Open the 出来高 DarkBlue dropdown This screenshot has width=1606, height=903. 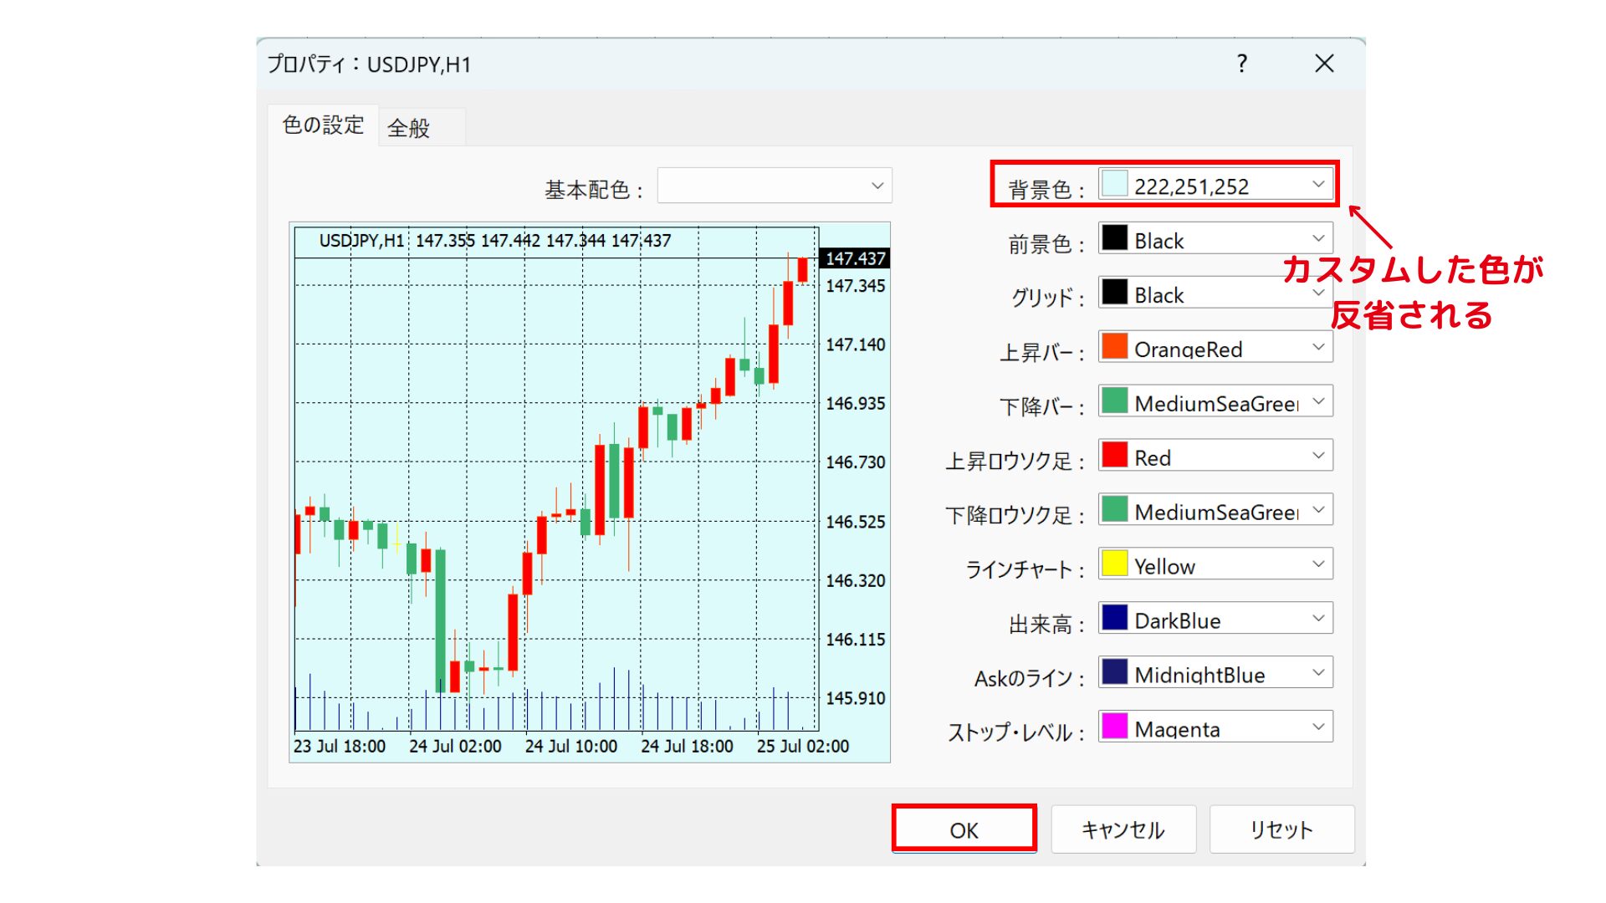coord(1215,619)
